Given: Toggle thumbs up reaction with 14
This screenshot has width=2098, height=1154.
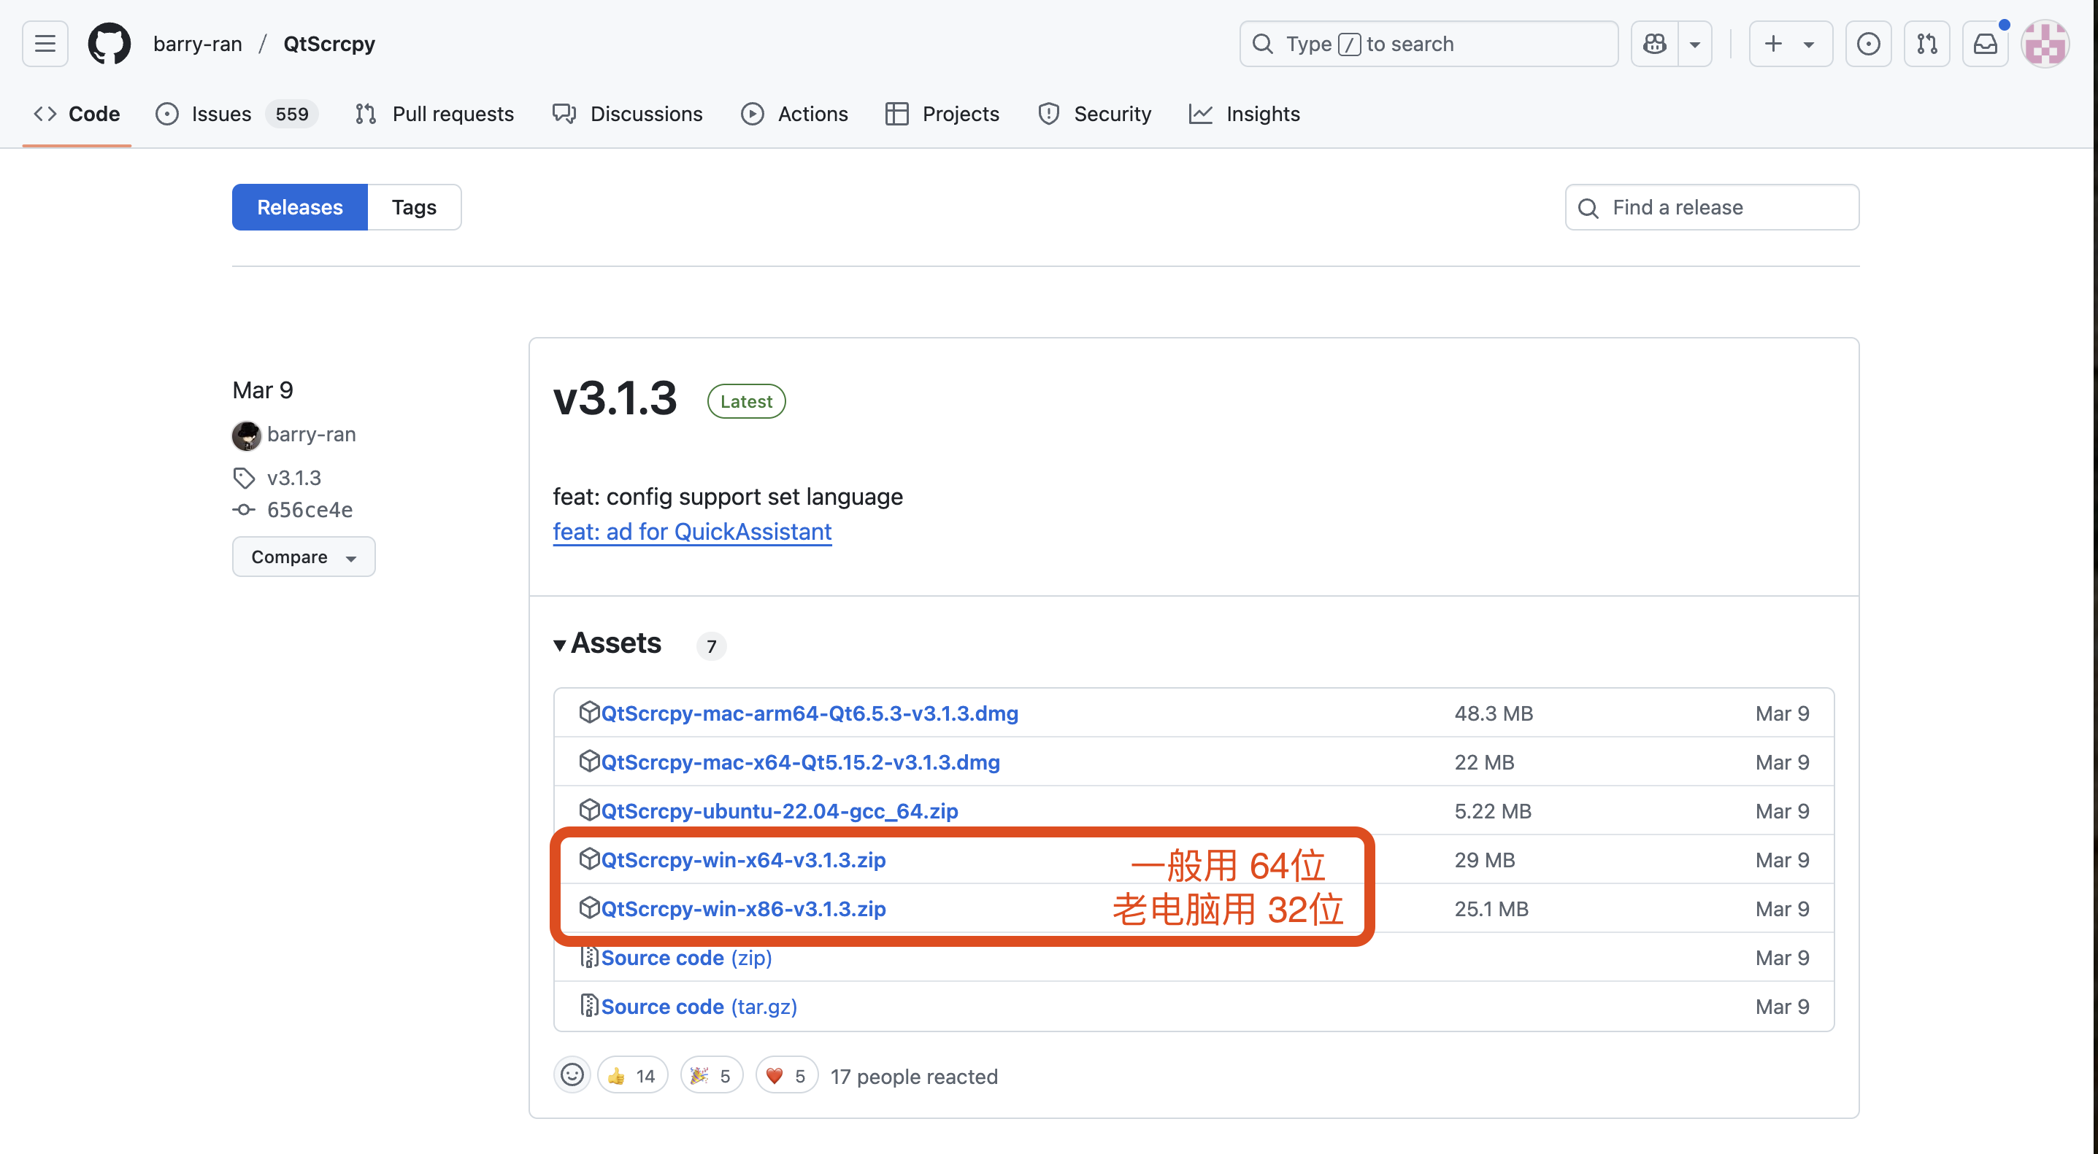Looking at the screenshot, I should tap(632, 1076).
